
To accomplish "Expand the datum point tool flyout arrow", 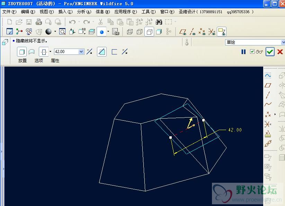I will (275, 114).
